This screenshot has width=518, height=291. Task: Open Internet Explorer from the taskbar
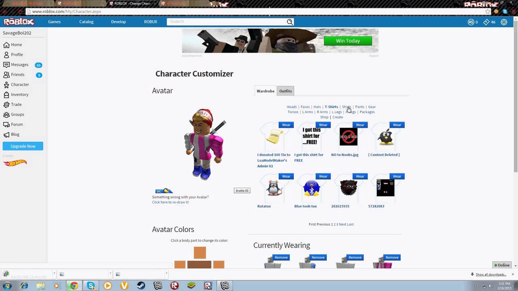point(24,286)
